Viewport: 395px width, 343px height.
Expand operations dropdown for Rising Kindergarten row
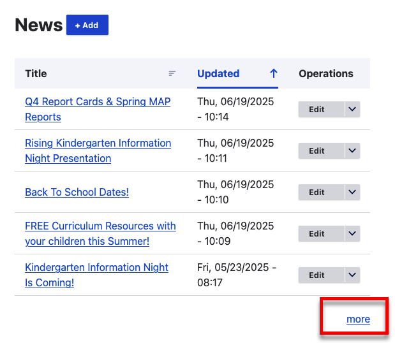click(x=352, y=151)
